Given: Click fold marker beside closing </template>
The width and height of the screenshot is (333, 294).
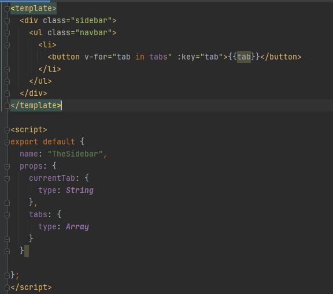Looking at the screenshot, I should point(7,106).
